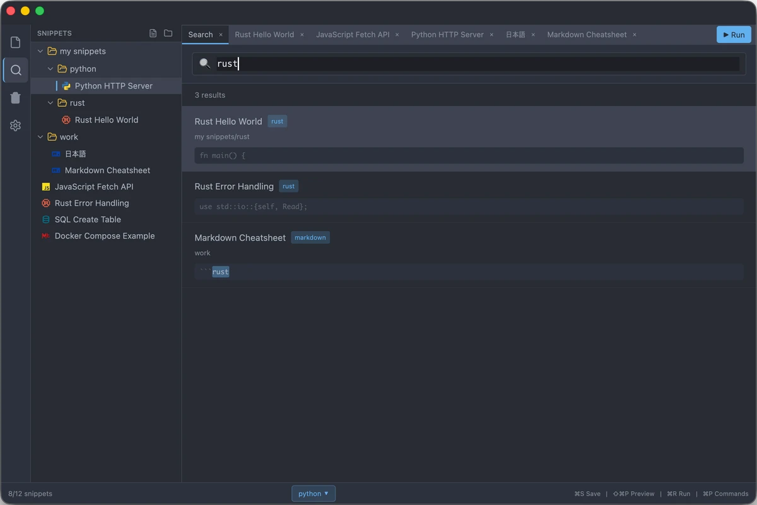Open Markdown Cheatsheet search result

click(x=469, y=256)
